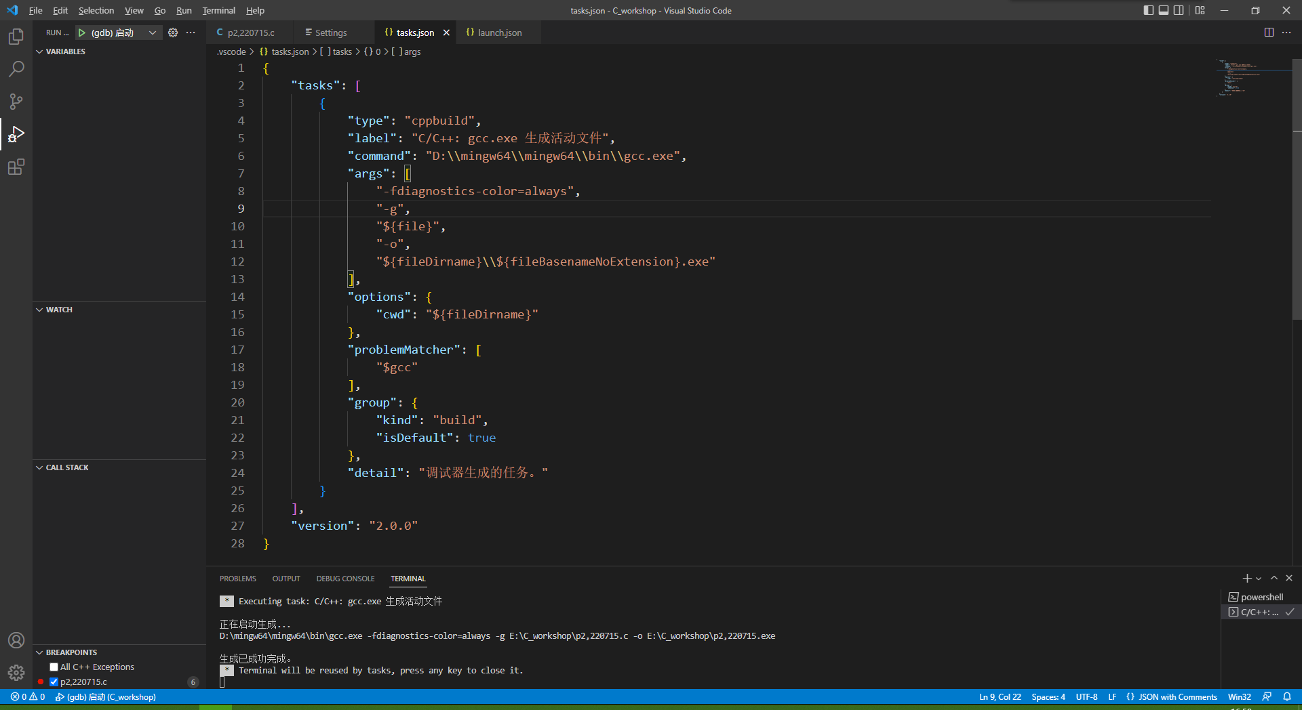Screen dimensions: 1302x710
Task: Show errors and warnings count in status bar
Action: [x=28, y=696]
